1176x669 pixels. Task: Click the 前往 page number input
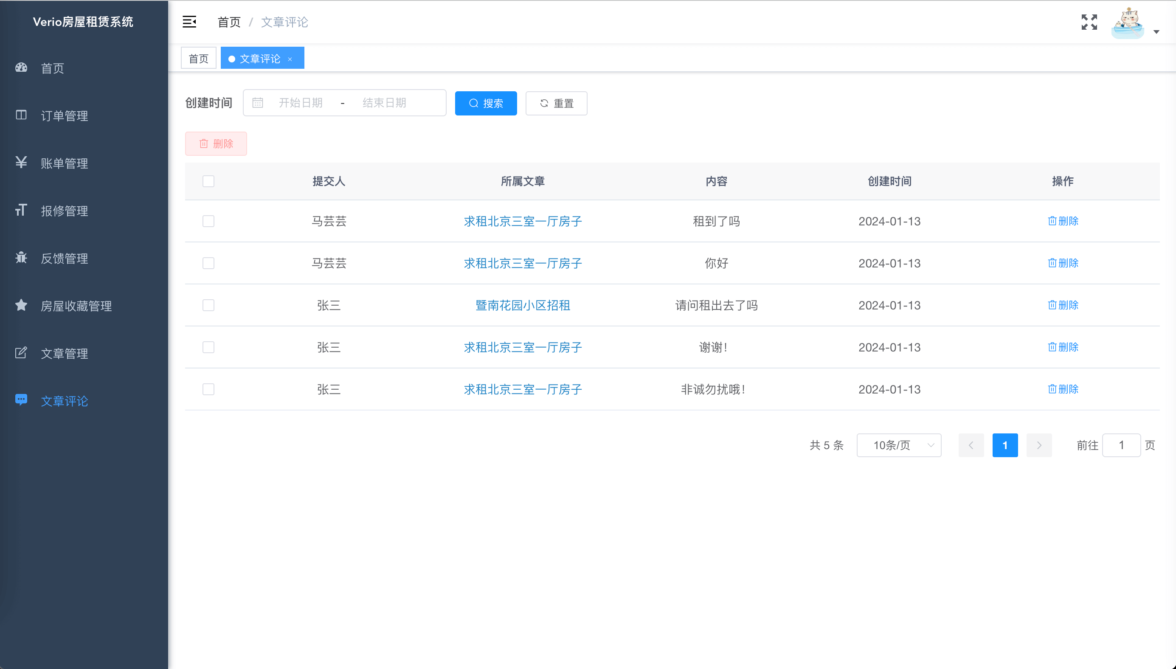[x=1121, y=445]
